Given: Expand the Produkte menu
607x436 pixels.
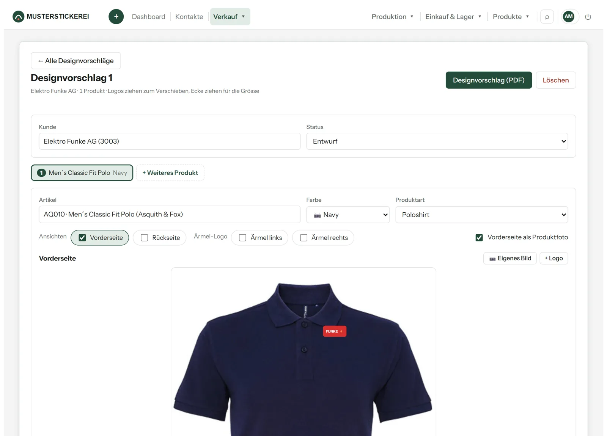Looking at the screenshot, I should coord(511,17).
